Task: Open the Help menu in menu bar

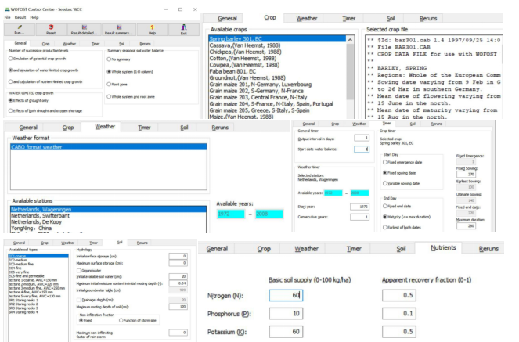Action: (34, 17)
